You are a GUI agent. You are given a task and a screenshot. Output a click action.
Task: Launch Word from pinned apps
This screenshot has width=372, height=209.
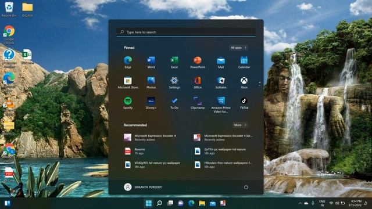(x=151, y=62)
